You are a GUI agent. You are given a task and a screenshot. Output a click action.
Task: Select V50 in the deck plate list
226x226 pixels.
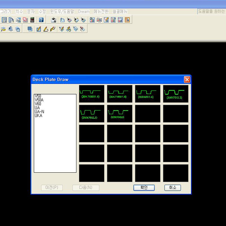tap(38, 96)
